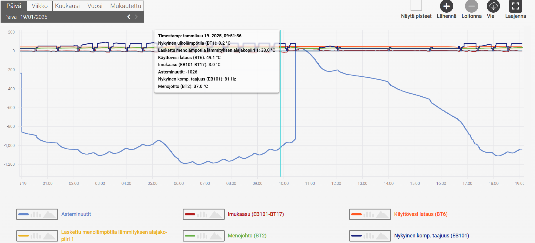The image size is (535, 243).
Task: Toggle Nykyinen komp. taajuus legend icon
Action: (x=370, y=236)
